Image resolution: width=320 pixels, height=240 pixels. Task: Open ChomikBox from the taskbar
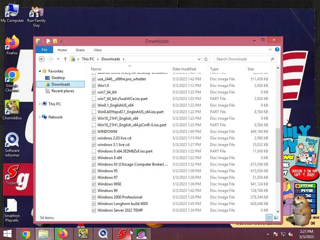click(x=83, y=234)
